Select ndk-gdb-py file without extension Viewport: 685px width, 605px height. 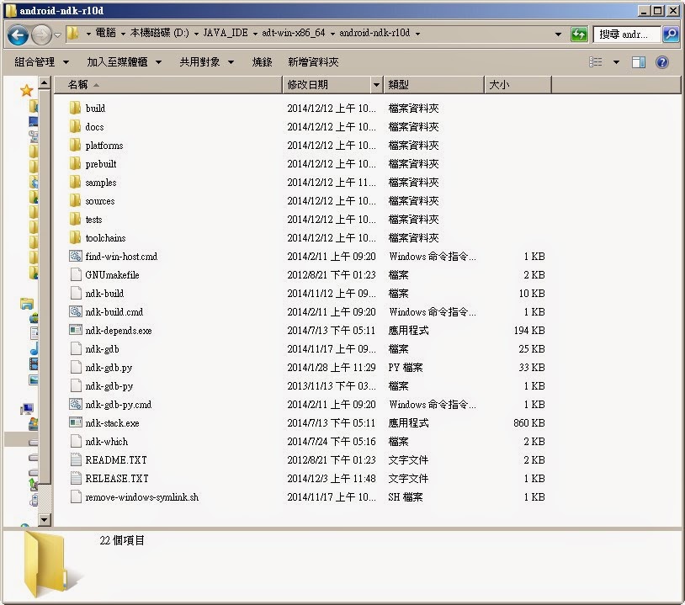(109, 386)
